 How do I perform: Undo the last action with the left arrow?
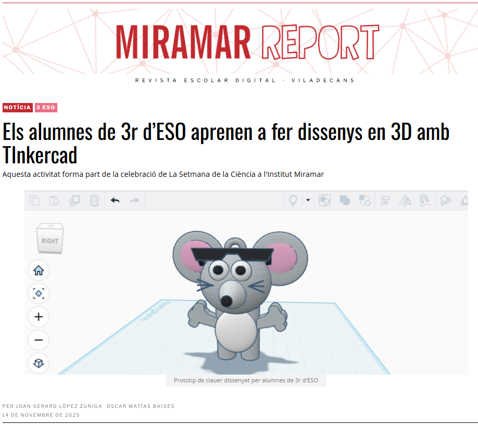click(x=115, y=200)
